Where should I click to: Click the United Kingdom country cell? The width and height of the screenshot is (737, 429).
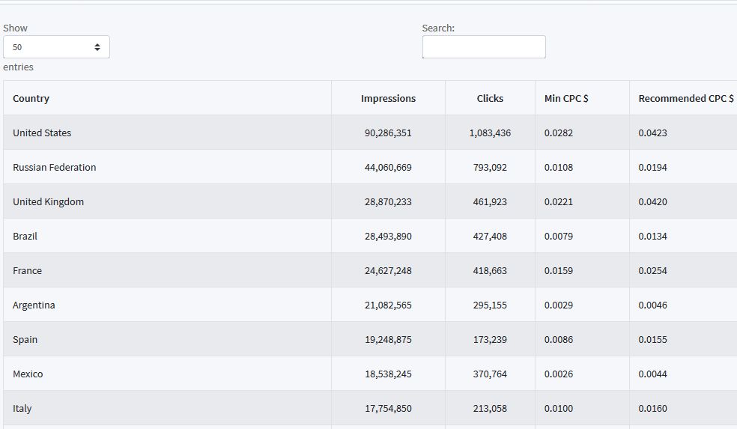(x=167, y=201)
